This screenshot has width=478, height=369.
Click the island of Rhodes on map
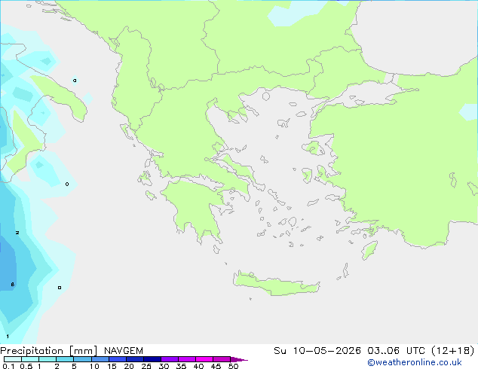coord(369,250)
